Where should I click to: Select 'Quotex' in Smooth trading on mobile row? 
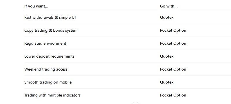click(x=167, y=82)
